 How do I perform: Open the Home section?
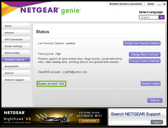click(16, 26)
